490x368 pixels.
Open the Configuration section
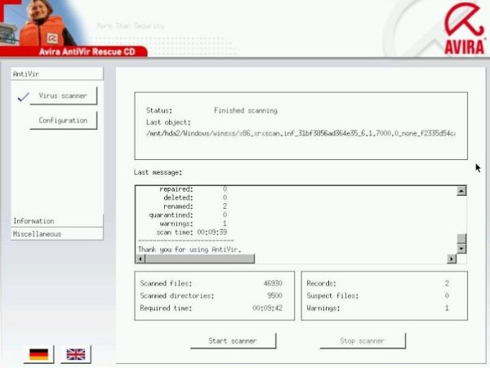point(63,121)
